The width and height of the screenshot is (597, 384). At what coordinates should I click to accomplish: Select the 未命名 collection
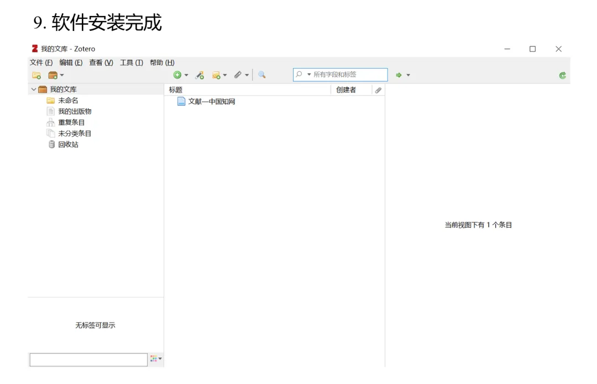click(68, 101)
